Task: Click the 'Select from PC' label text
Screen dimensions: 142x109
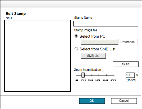Action: [x=92, y=36]
